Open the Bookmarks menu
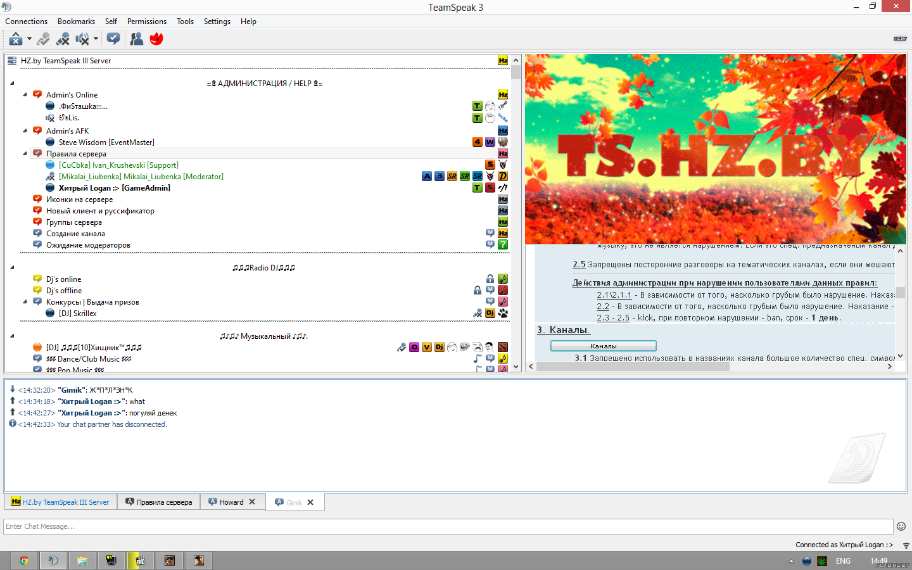Image resolution: width=912 pixels, height=570 pixels. 76,22
